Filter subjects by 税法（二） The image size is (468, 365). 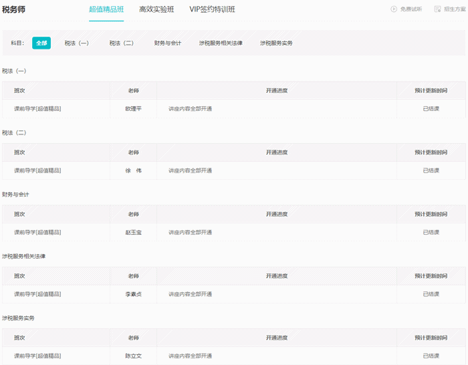[x=122, y=43]
